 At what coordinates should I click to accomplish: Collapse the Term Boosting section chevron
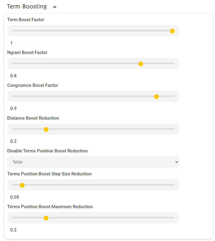55,7
